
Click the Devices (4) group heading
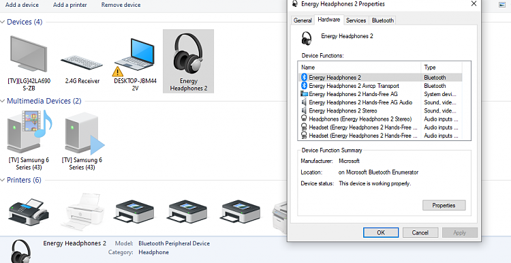pyautogui.click(x=25, y=22)
